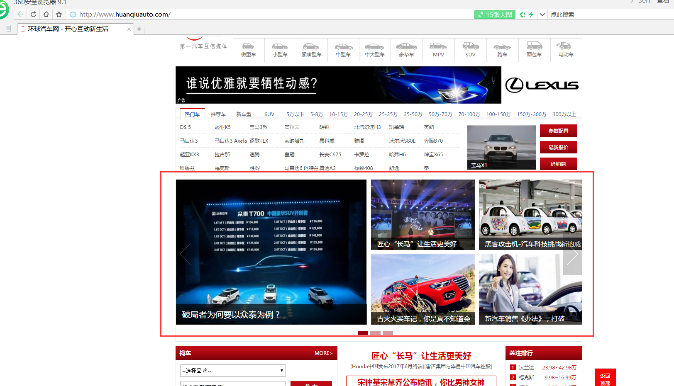Switch to the 热门车 tab

click(192, 114)
